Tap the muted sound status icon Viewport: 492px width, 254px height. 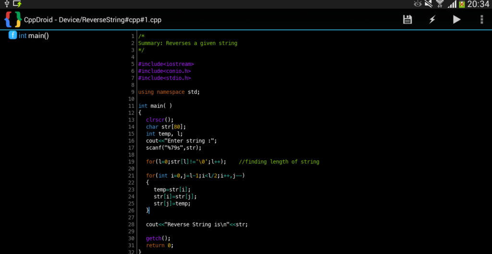click(428, 4)
